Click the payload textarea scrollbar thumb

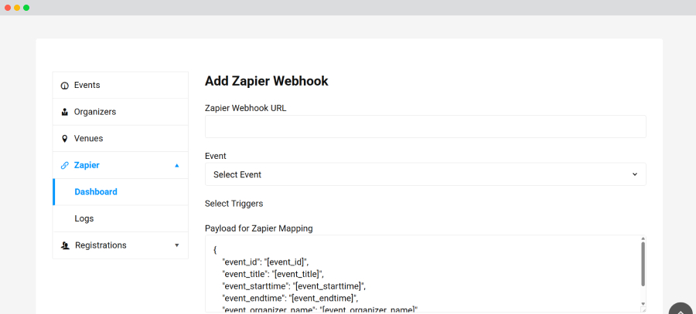643,262
